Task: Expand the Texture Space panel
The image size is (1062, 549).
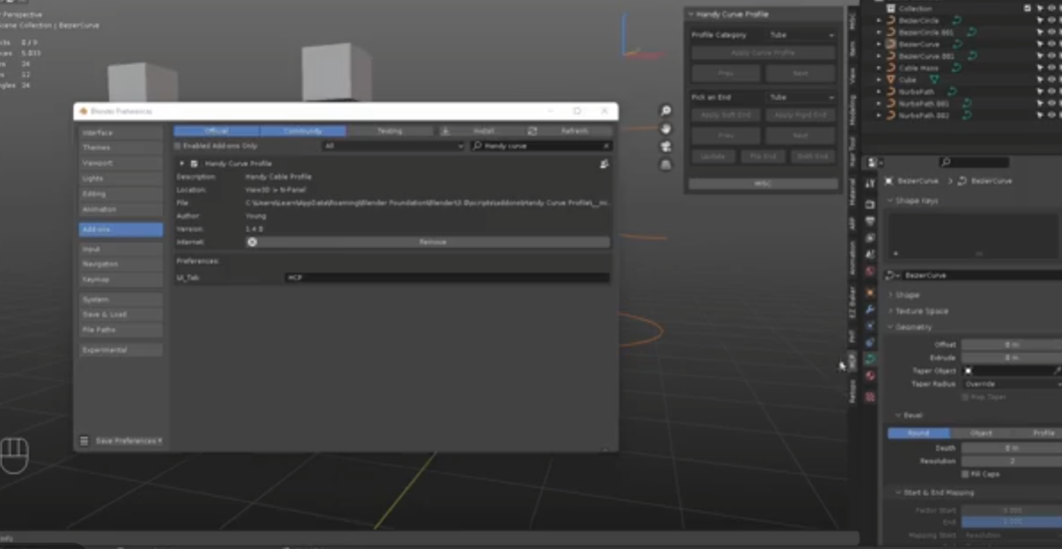Action: 921,311
